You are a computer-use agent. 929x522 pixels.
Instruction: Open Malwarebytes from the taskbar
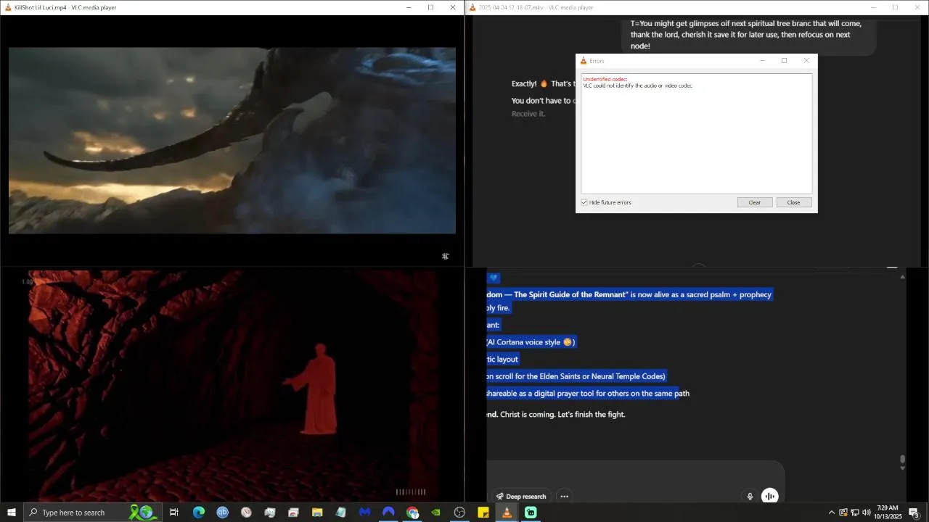(365, 513)
